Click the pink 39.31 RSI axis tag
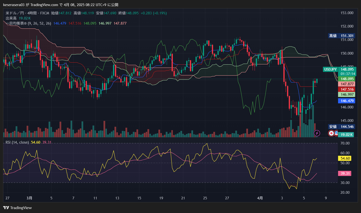The width and height of the screenshot is (361, 213). [x=345, y=174]
